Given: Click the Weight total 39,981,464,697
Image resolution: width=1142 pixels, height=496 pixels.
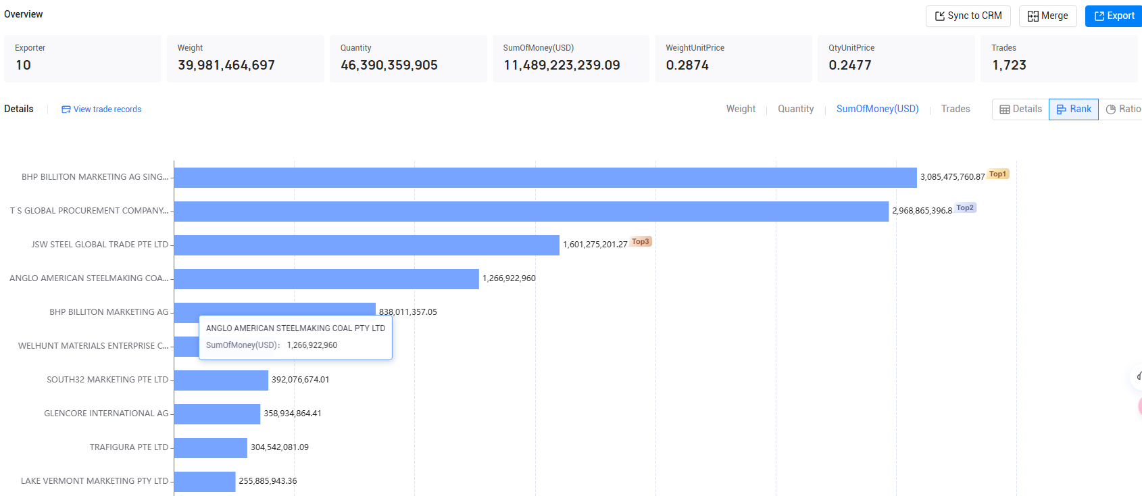Looking at the screenshot, I should click(x=226, y=66).
